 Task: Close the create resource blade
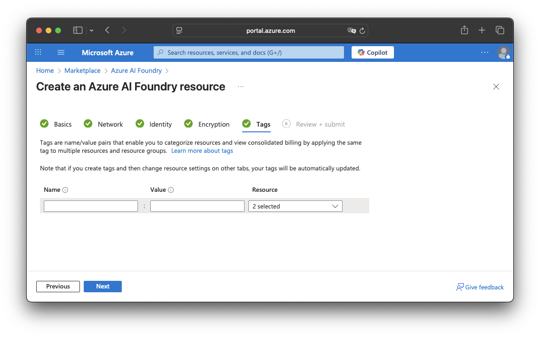[x=496, y=87]
